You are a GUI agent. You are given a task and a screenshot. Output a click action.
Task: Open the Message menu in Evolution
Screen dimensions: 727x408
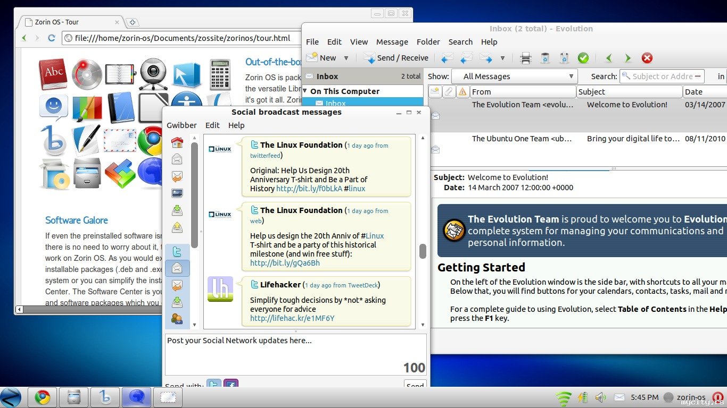tap(392, 42)
